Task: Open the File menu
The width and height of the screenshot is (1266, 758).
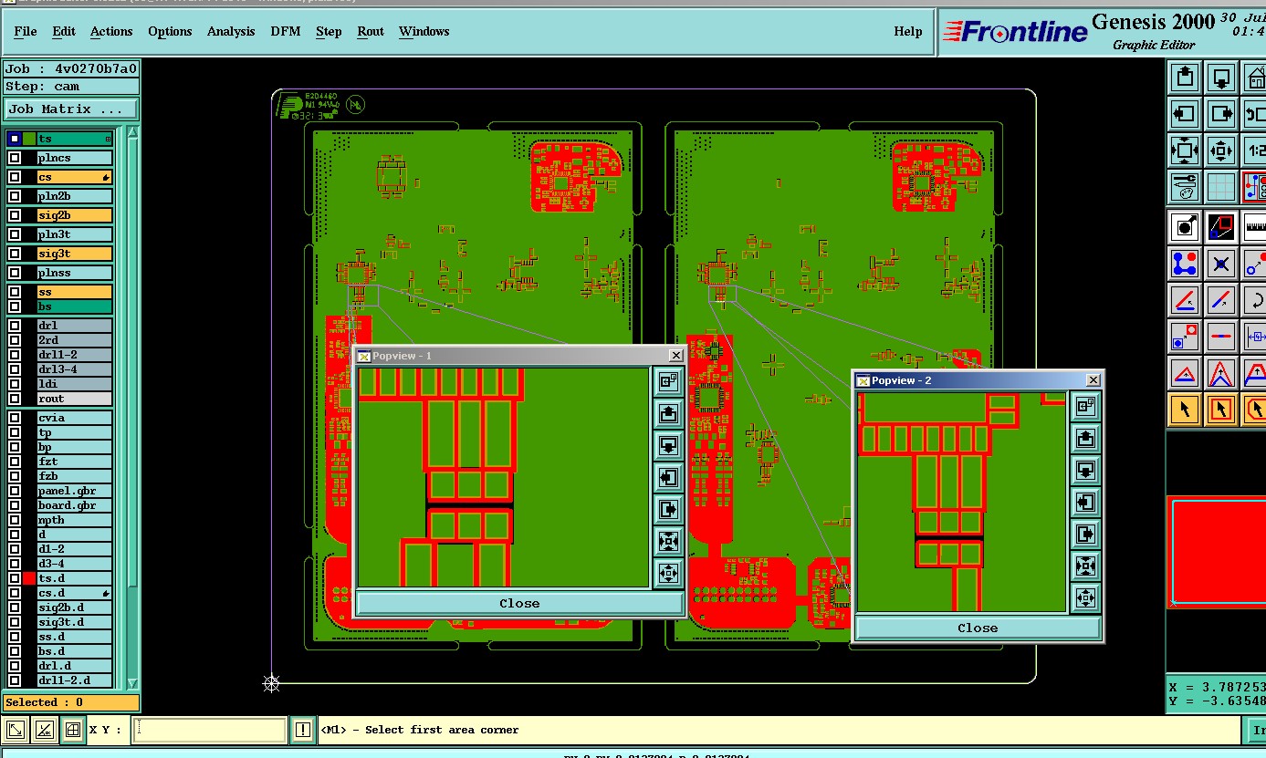Action: coord(26,31)
